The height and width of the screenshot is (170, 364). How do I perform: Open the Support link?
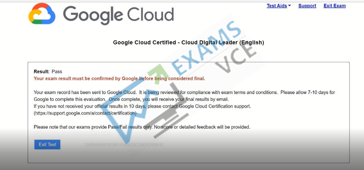point(307,6)
